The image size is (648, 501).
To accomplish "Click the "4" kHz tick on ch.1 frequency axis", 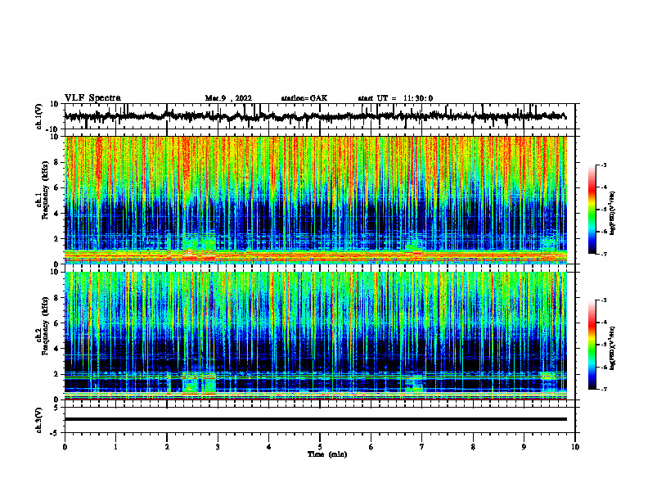I will coord(56,214).
